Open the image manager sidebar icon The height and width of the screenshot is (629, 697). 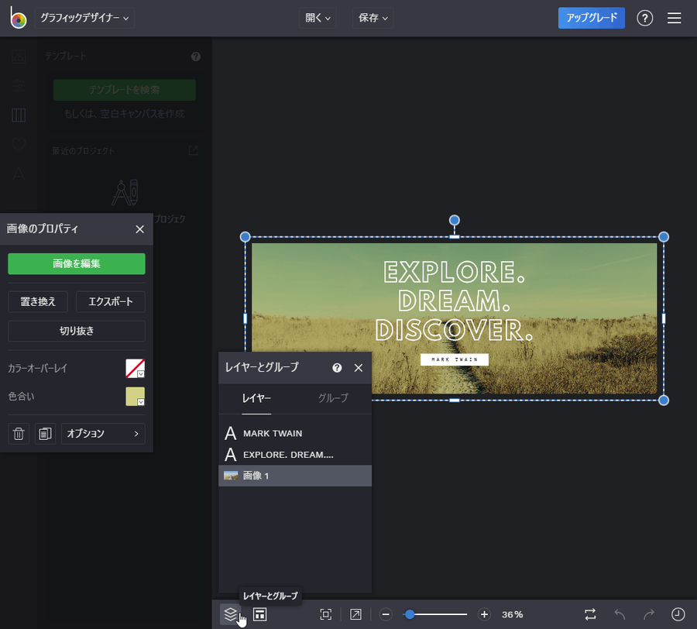tap(19, 57)
